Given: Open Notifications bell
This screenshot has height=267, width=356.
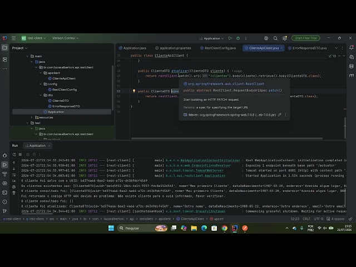Looking at the screenshot, I should click(x=351, y=47).
